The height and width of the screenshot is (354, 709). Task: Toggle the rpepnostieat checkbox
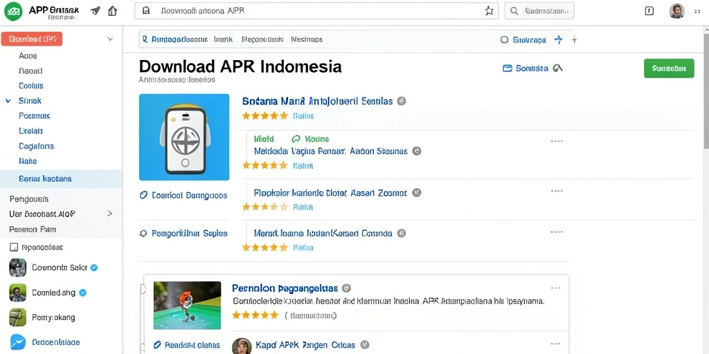point(14,248)
